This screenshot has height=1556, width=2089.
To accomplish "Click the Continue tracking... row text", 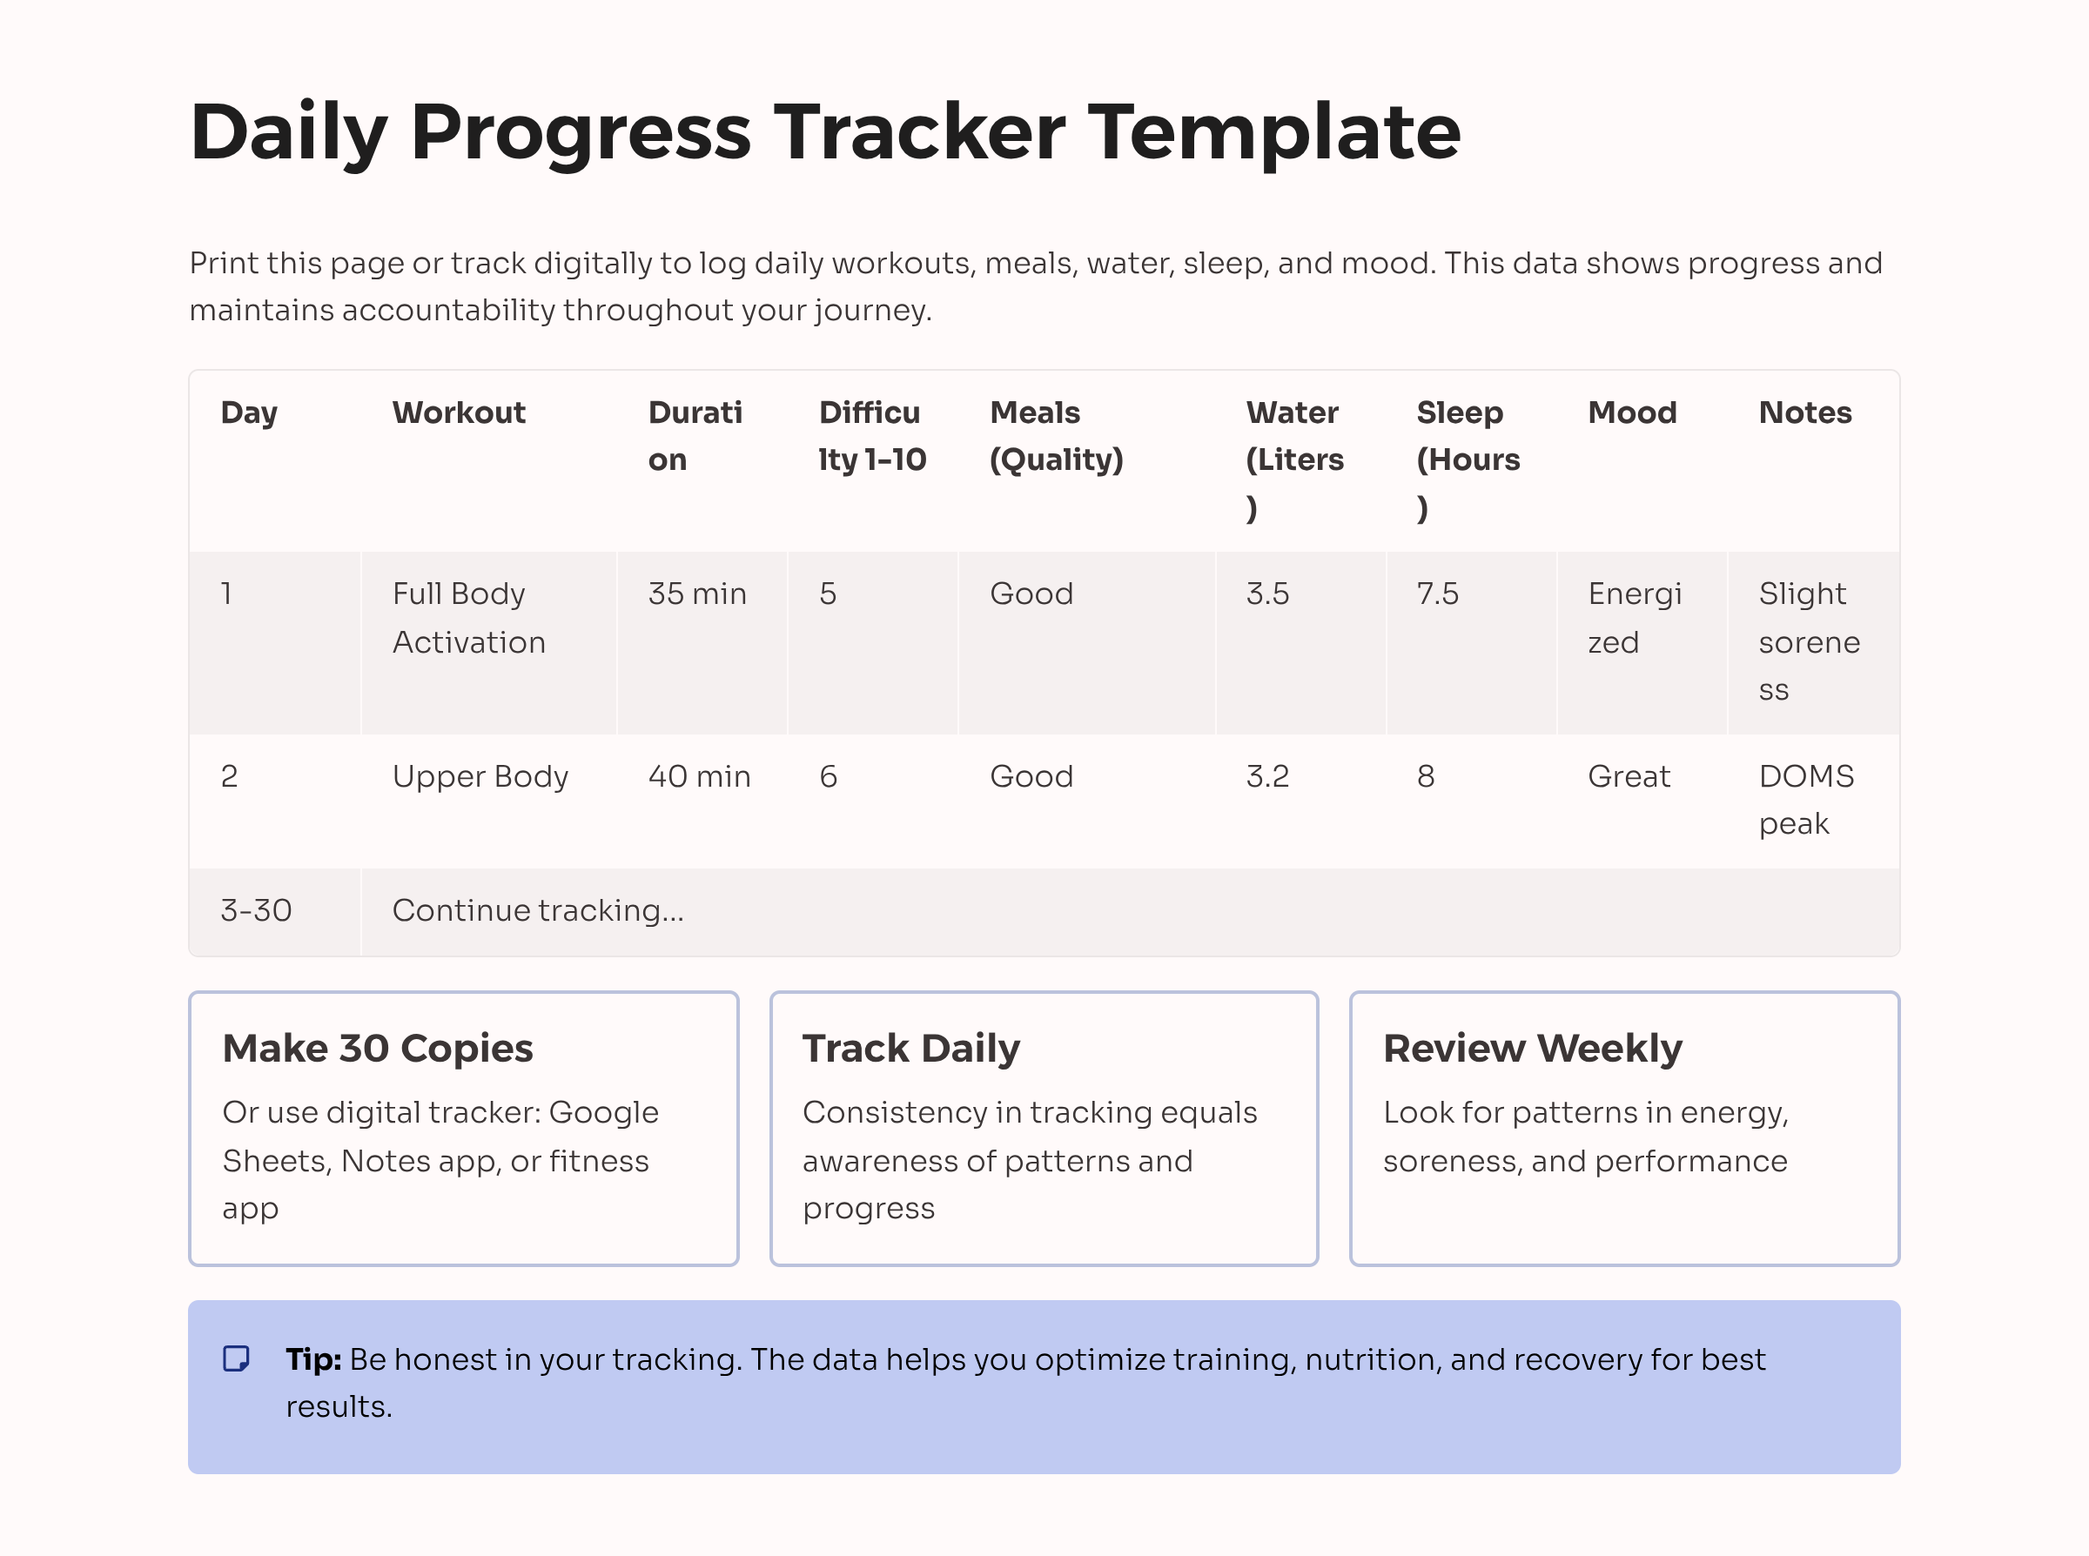I will click(538, 910).
